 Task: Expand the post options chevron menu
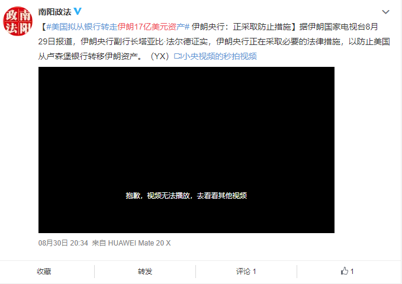coord(385,12)
